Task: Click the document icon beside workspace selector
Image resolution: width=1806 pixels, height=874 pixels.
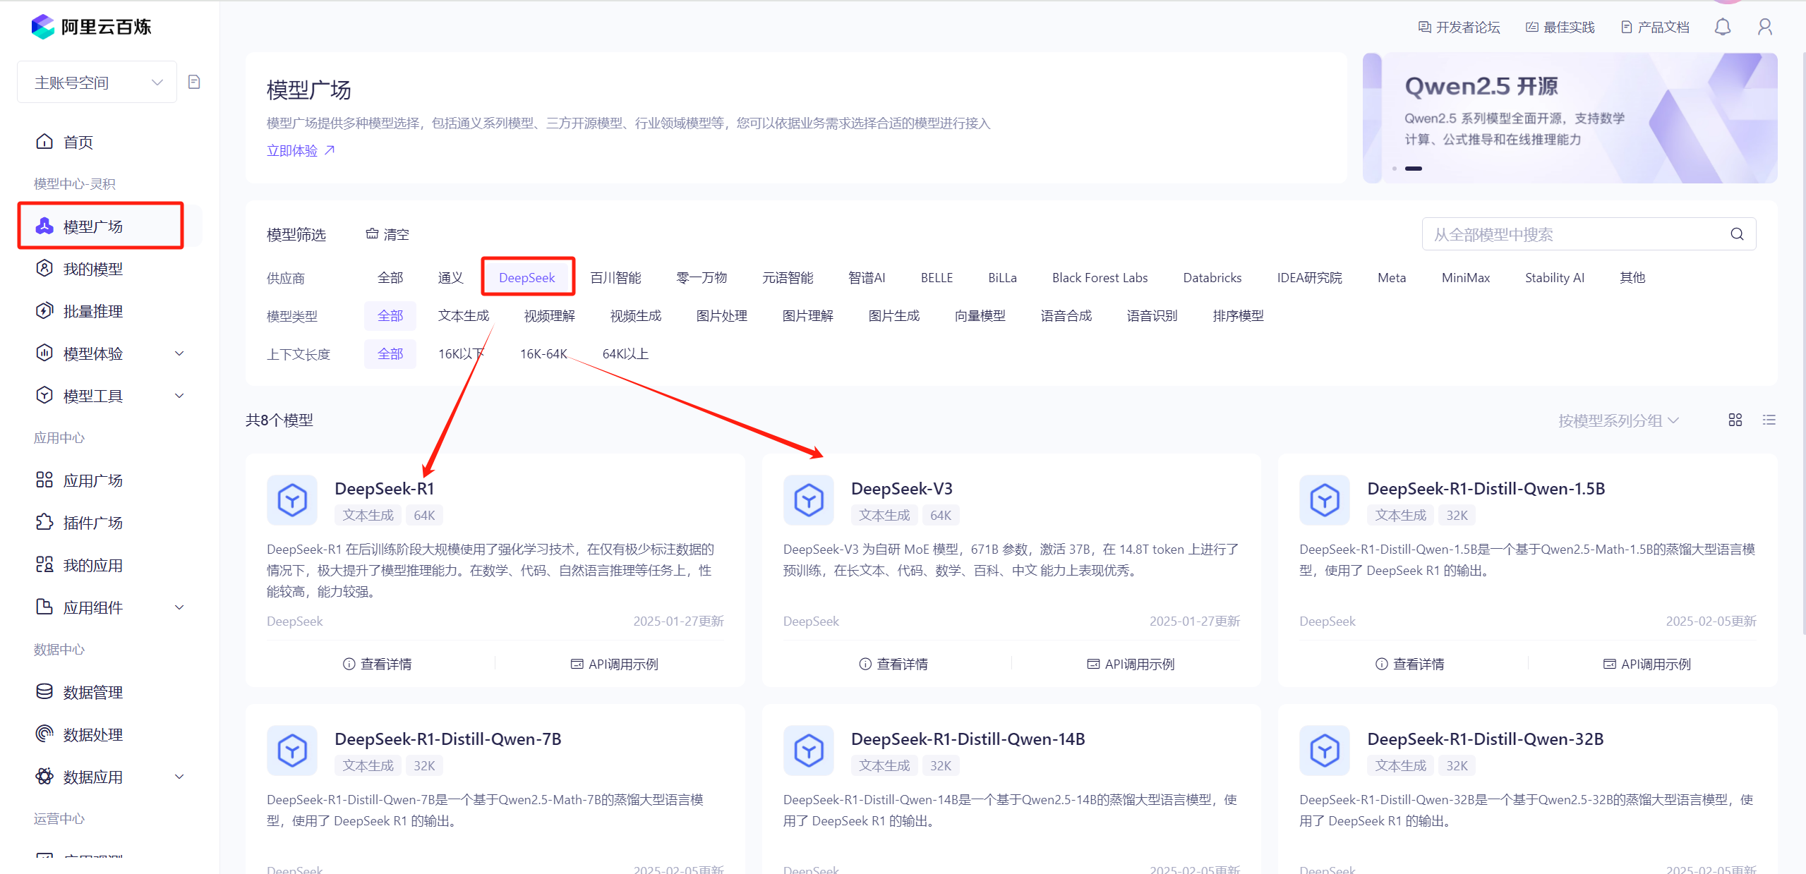Action: (194, 83)
